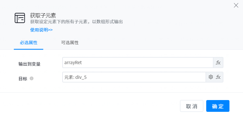Viewport: 243px width, 118px height.
Task: Focus the arrayRet output variable field
Action: click(x=138, y=63)
